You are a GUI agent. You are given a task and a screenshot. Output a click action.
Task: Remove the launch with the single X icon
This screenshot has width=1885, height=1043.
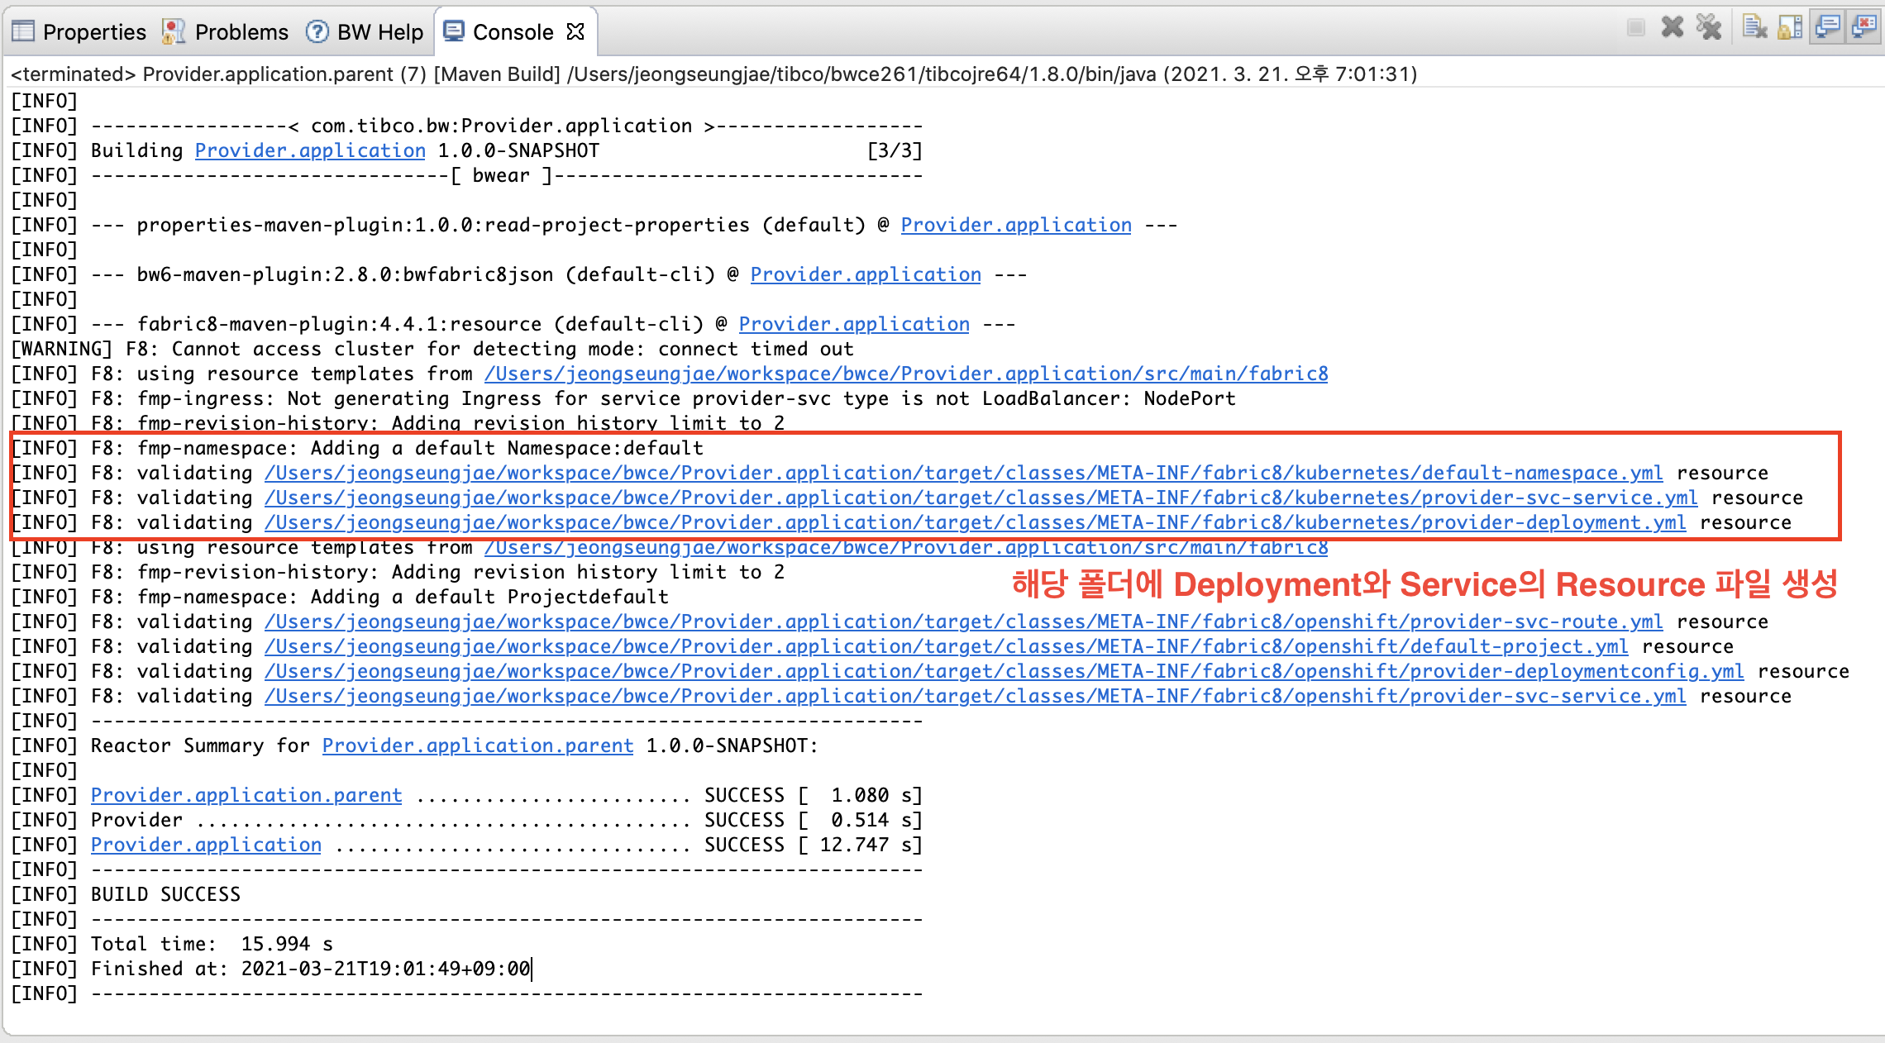(x=1673, y=28)
